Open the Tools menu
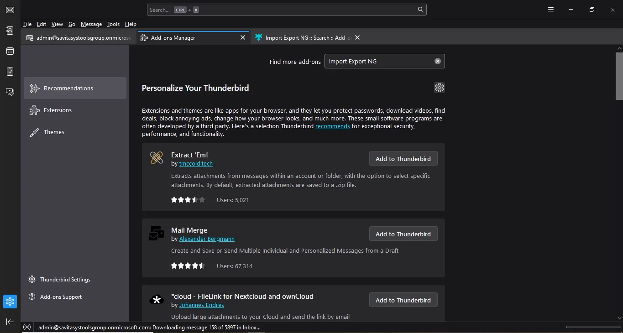623x333 pixels. coord(113,24)
